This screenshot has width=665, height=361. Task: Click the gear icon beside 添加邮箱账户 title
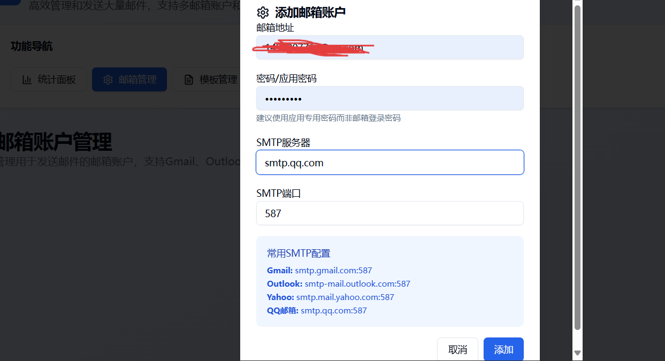[262, 13]
